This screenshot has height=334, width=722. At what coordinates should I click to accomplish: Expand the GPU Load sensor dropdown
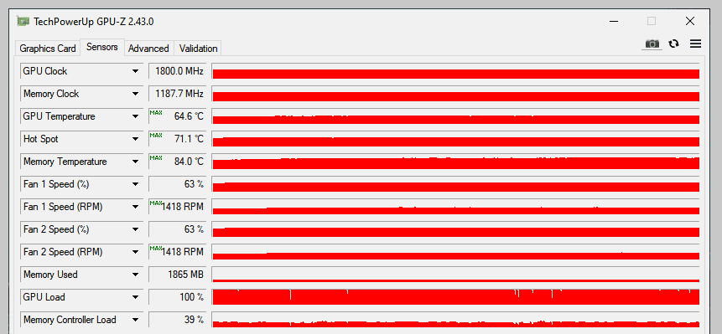[x=135, y=297]
